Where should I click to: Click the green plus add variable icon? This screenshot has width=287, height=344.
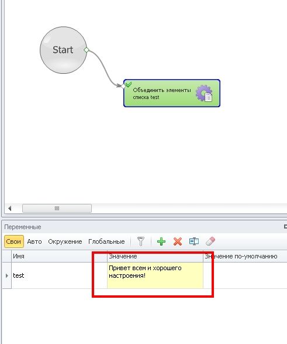[161, 241]
